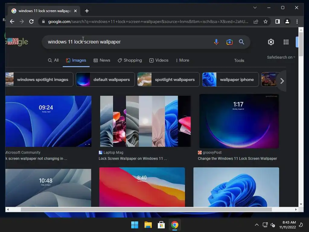The height and width of the screenshot is (232, 309).
Task: Click the horizontal scrollbar thumb
Action: coord(146,210)
